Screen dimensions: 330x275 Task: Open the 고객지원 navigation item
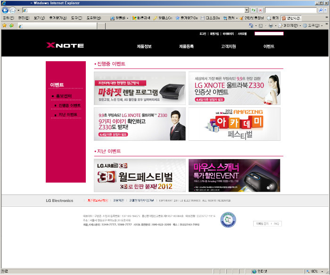[x=228, y=46]
